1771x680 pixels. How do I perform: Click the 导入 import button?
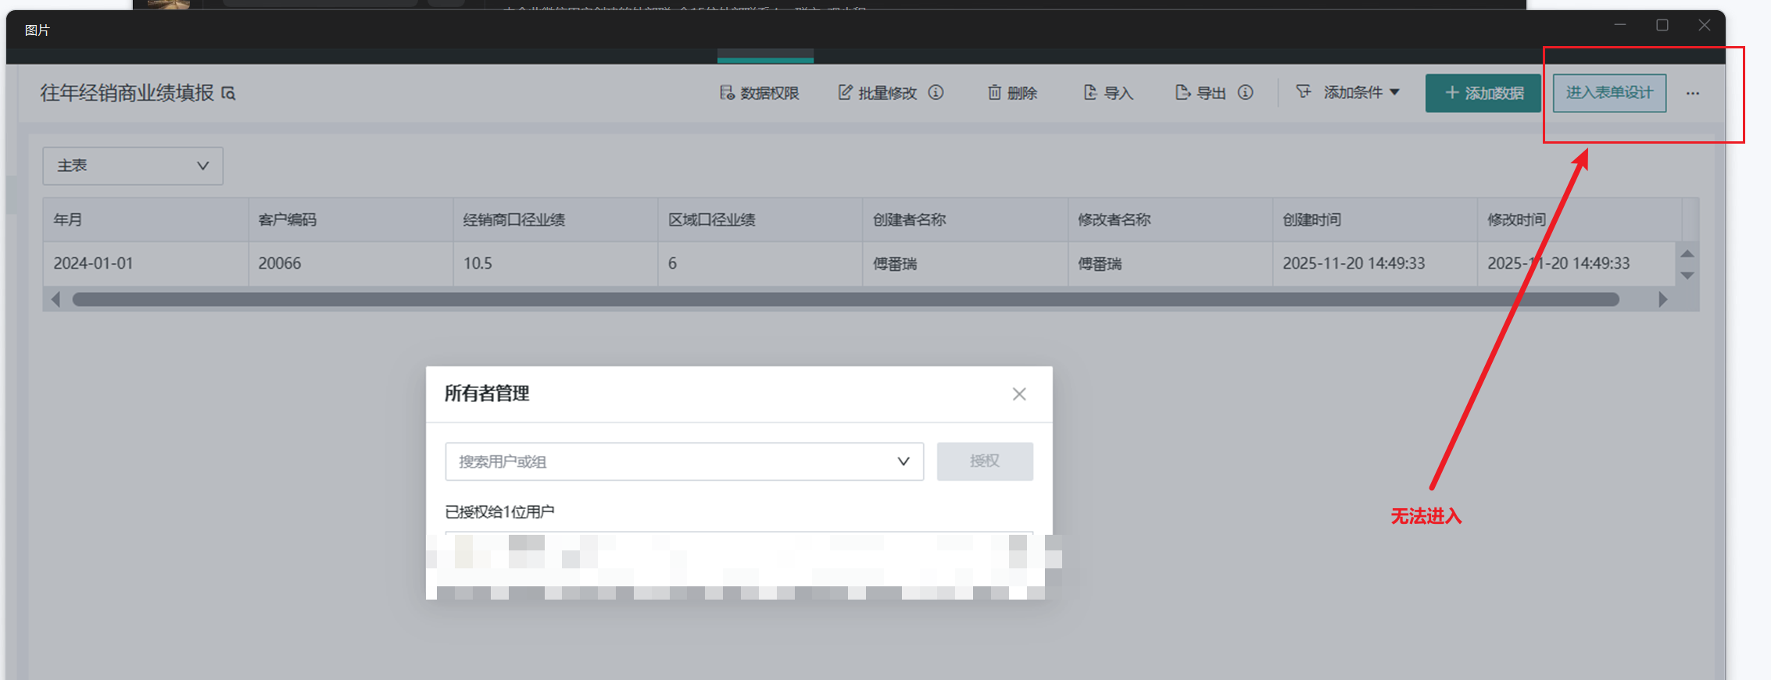[x=1108, y=93]
